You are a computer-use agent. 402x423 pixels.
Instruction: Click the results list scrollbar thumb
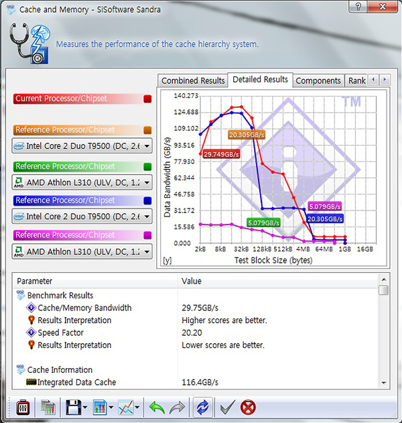click(384, 290)
